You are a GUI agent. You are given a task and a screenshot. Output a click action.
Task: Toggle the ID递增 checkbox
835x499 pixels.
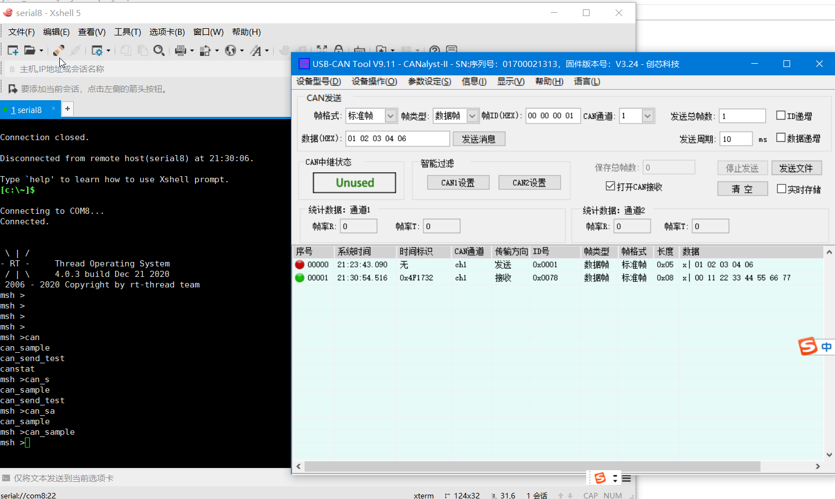tap(781, 115)
